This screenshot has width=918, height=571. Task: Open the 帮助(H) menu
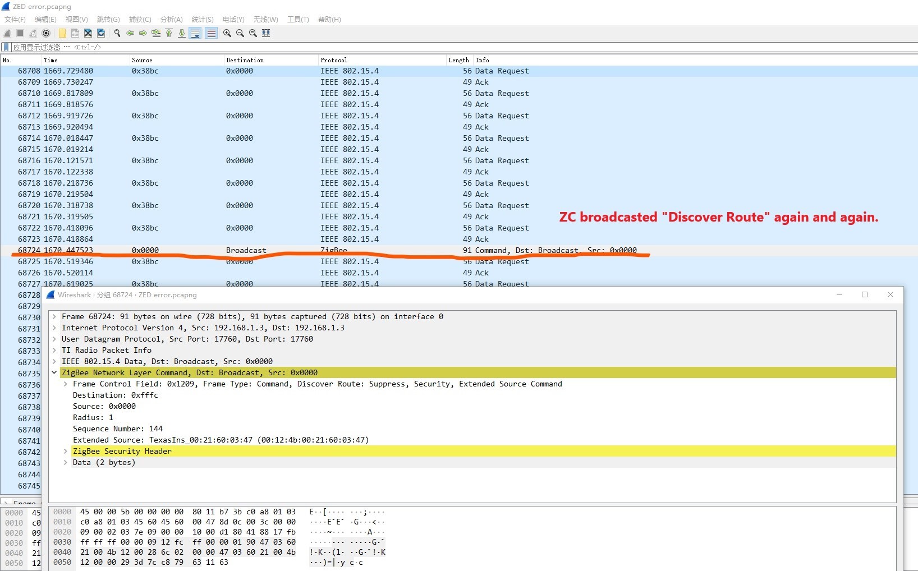329,20
